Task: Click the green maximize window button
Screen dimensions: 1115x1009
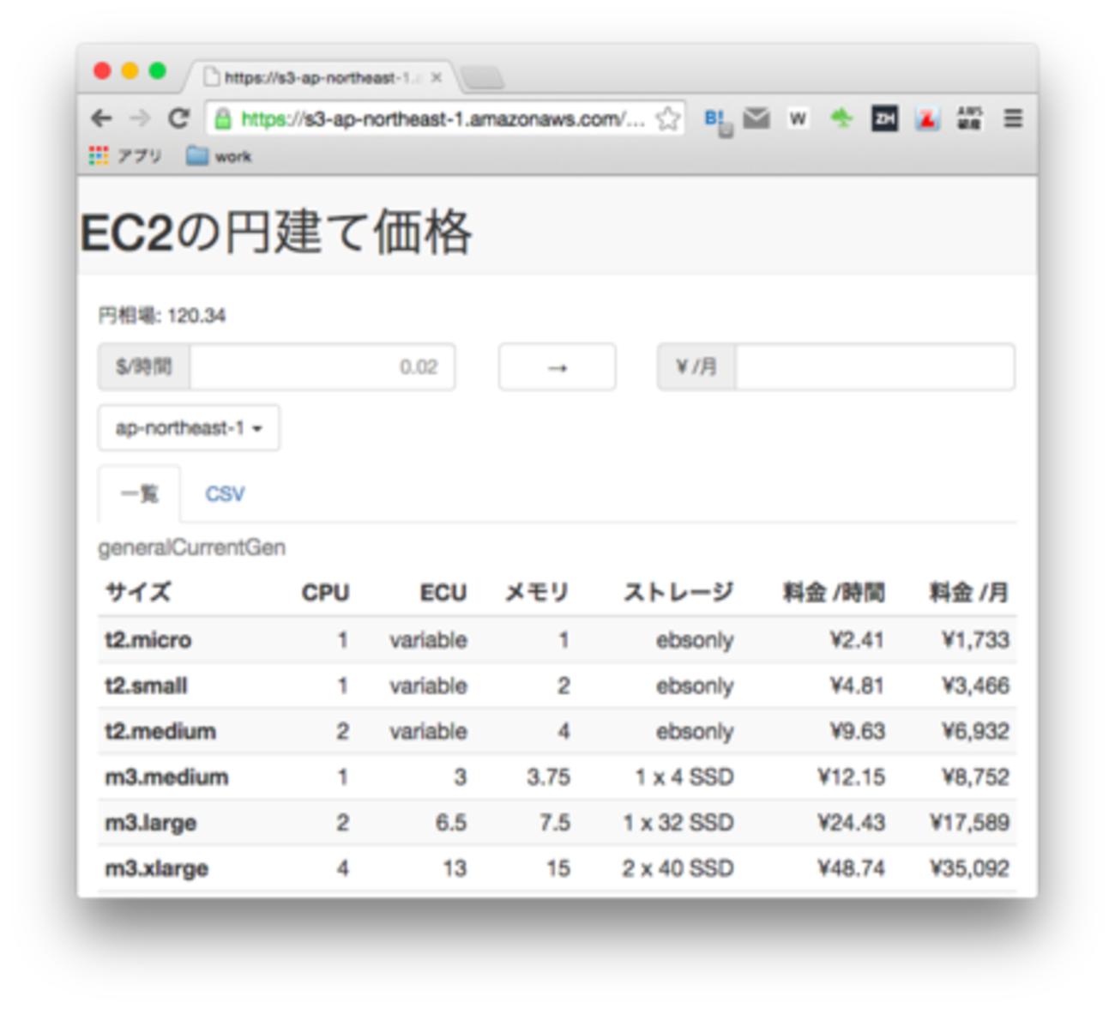Action: pos(157,70)
